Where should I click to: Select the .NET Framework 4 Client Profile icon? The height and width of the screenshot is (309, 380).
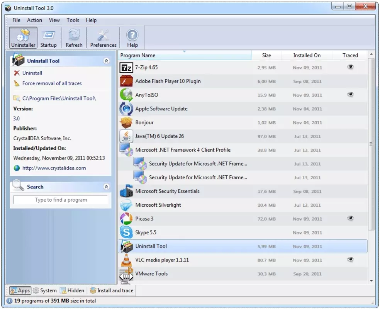click(x=126, y=150)
